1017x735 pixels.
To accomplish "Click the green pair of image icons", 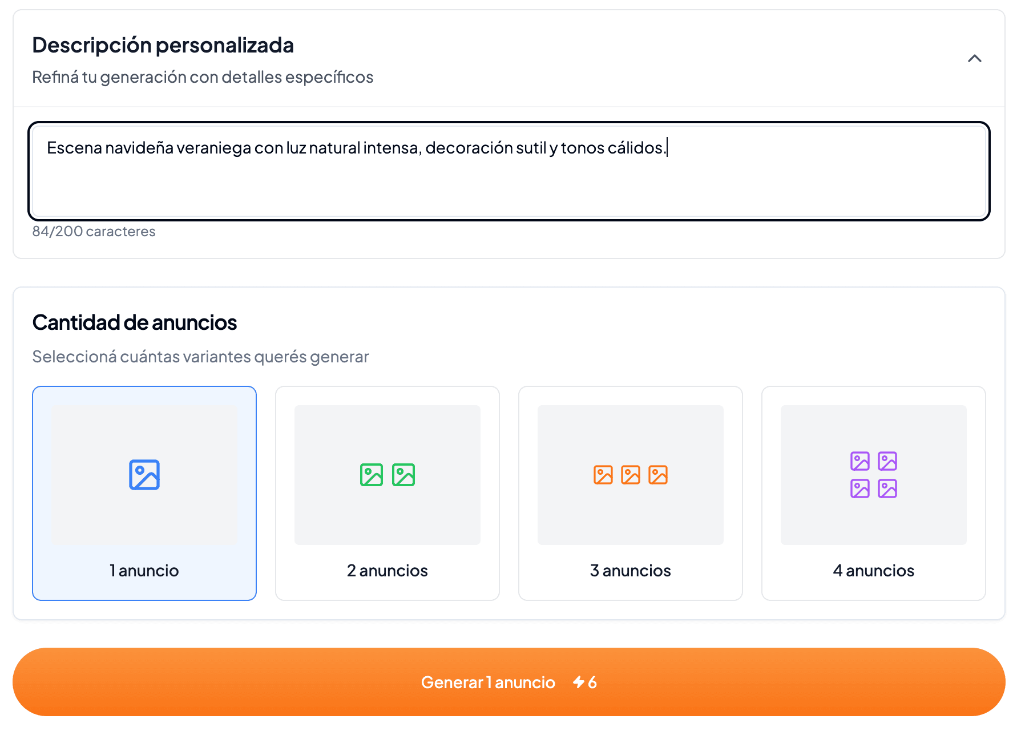I will 388,474.
